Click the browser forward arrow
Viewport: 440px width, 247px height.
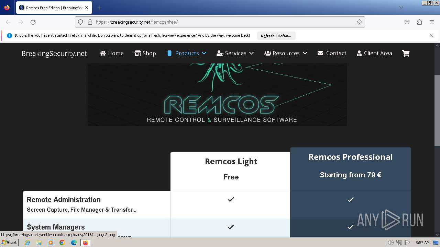(x=21, y=22)
